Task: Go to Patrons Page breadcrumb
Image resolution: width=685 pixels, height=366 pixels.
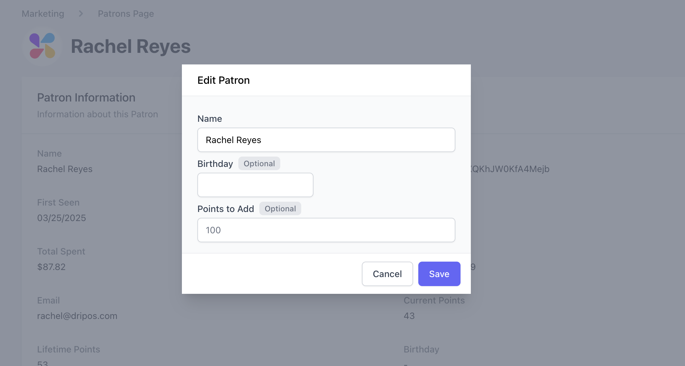Action: tap(126, 14)
